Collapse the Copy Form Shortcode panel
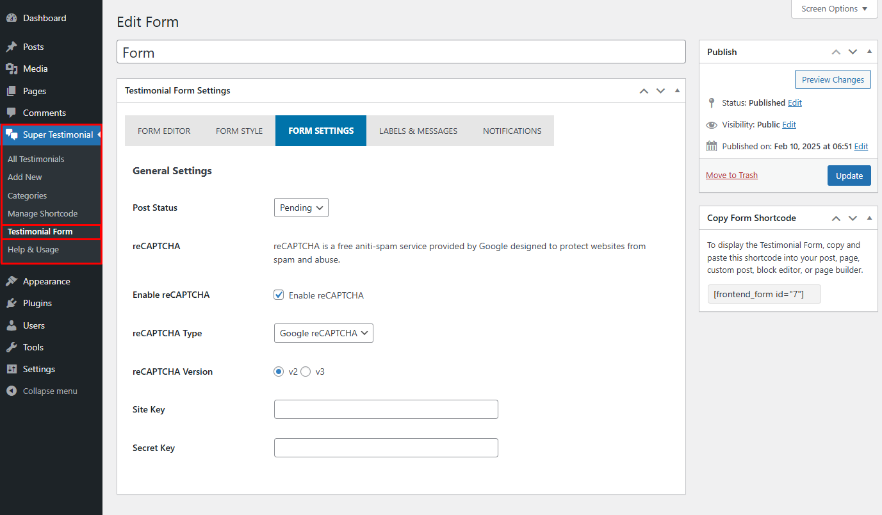Image resolution: width=882 pixels, height=515 pixels. point(869,218)
